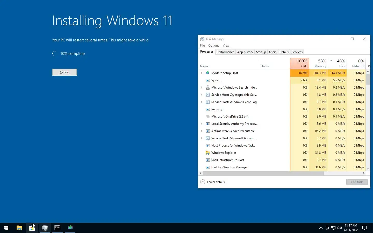The image size is (373, 233).
Task: Click the Local Security Authority Process icon
Action: 207,124
